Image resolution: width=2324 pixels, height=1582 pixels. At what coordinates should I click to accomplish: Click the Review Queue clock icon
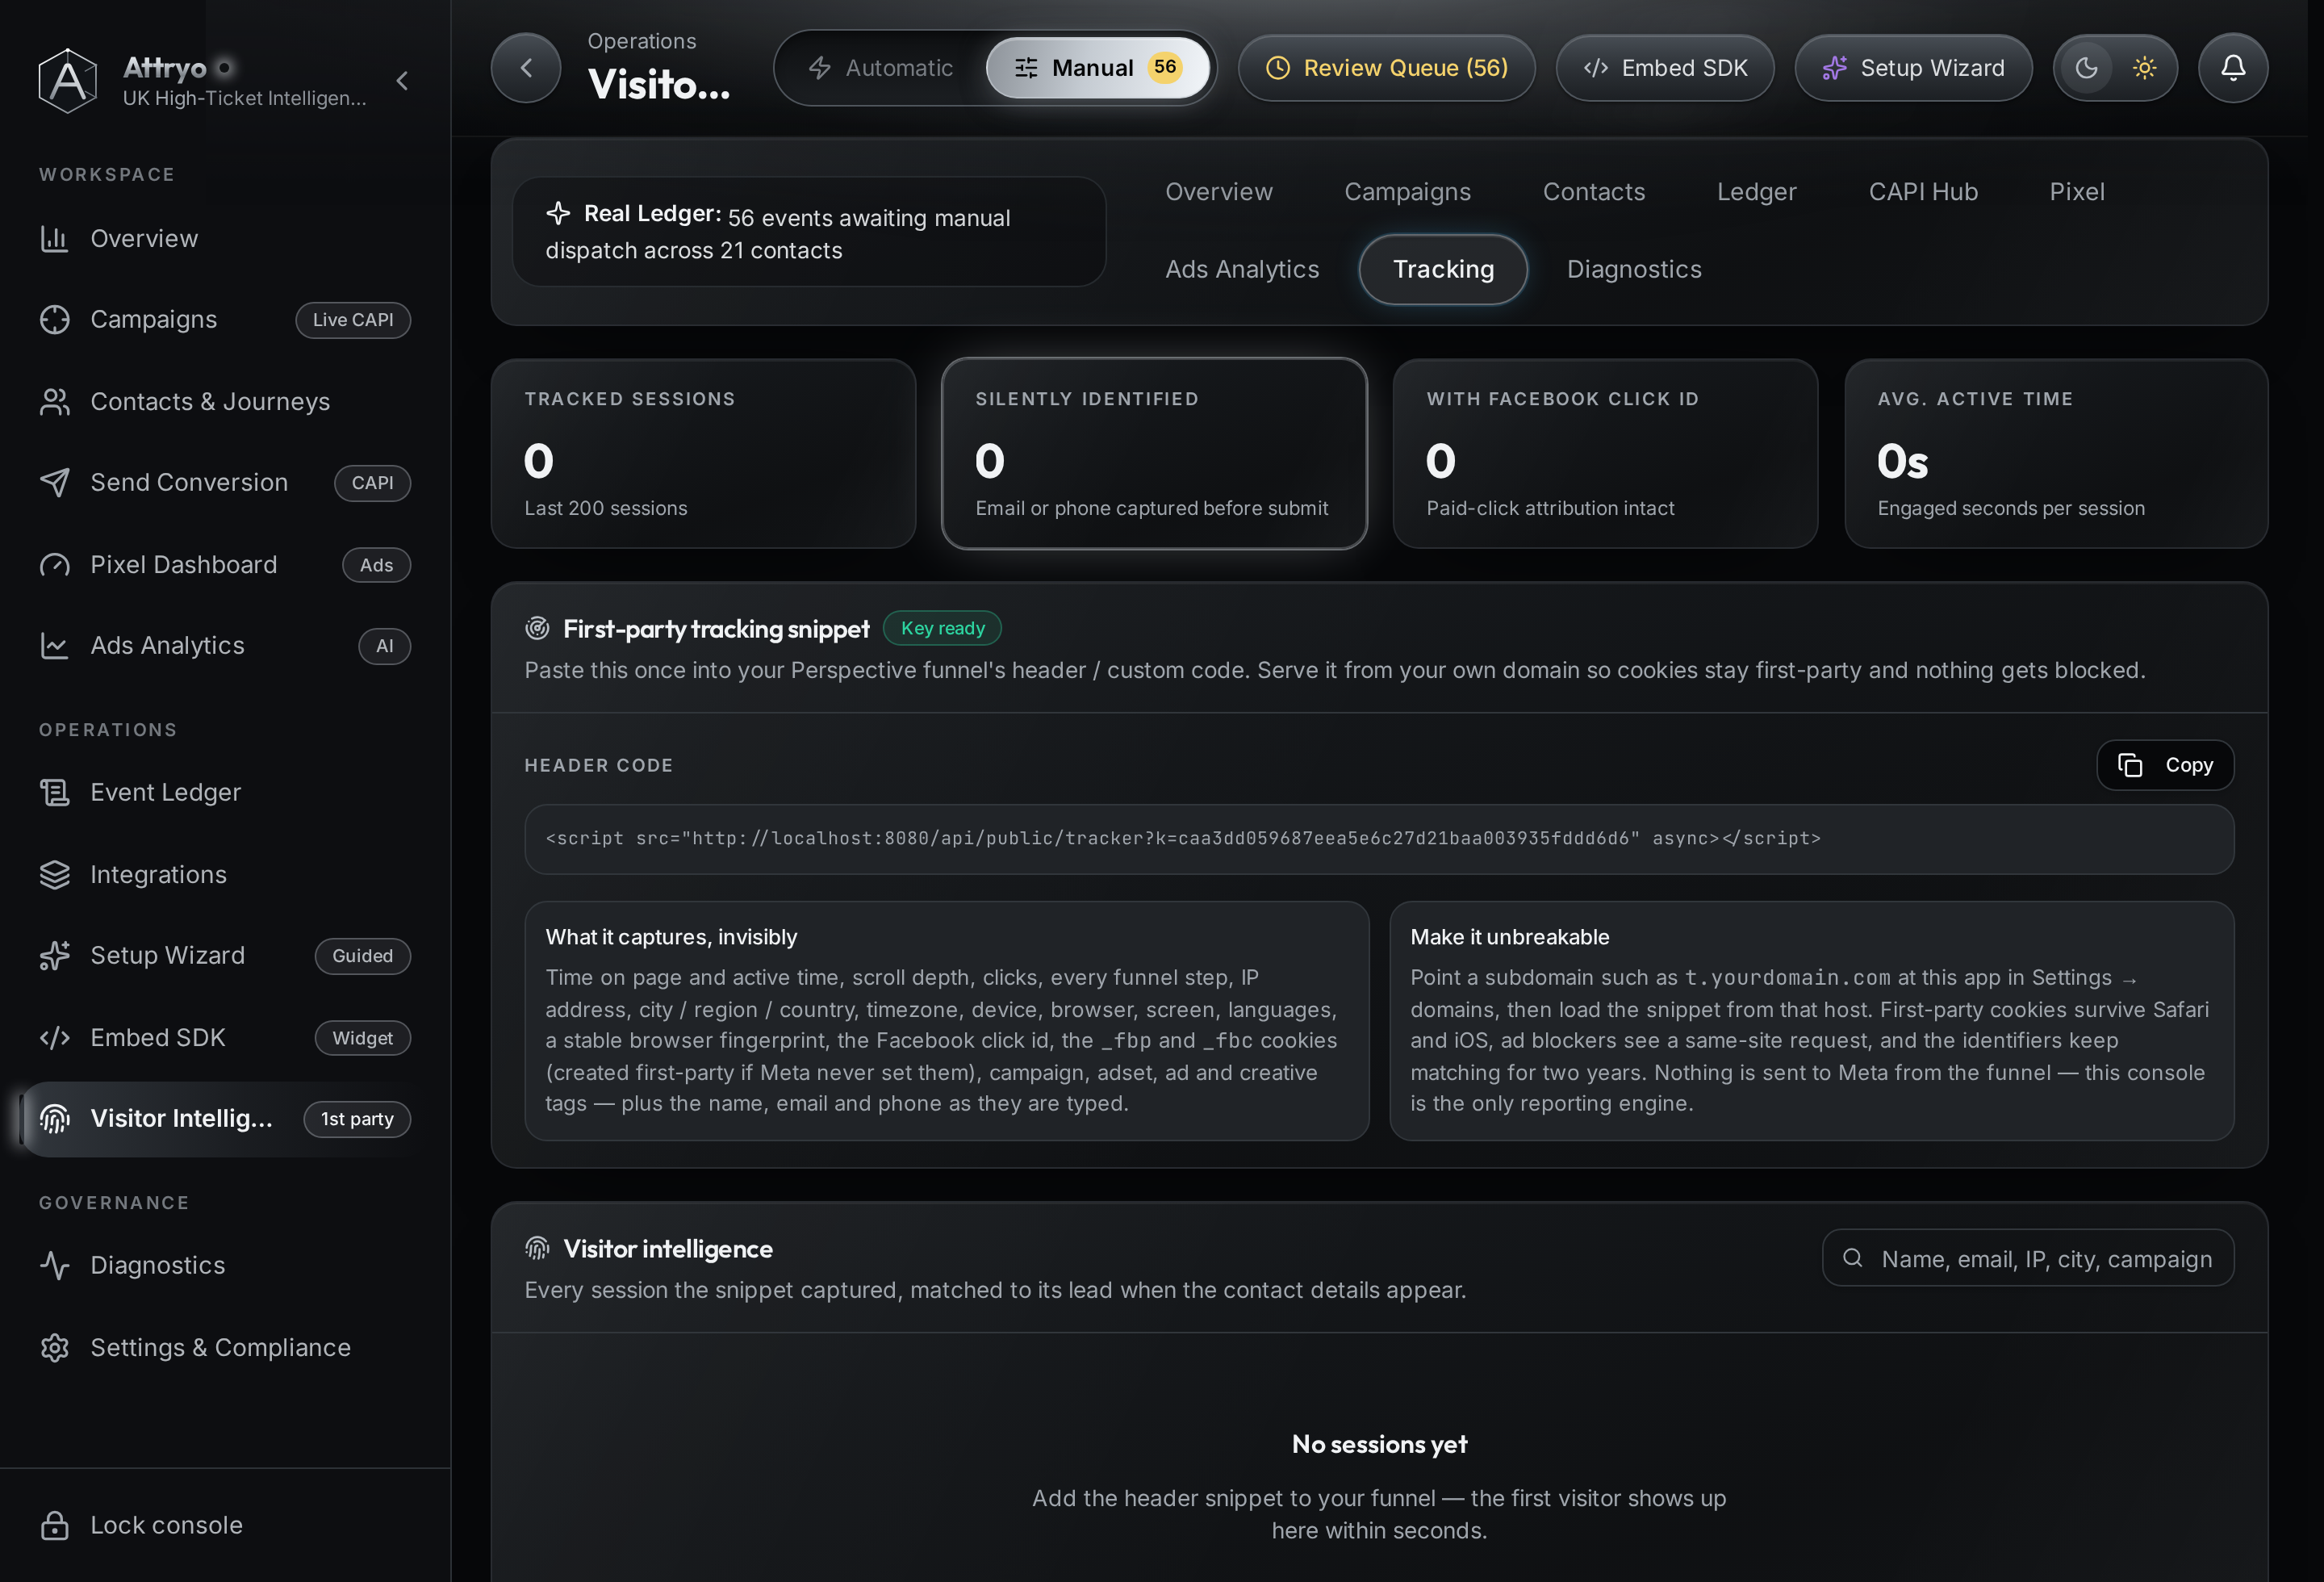1278,68
